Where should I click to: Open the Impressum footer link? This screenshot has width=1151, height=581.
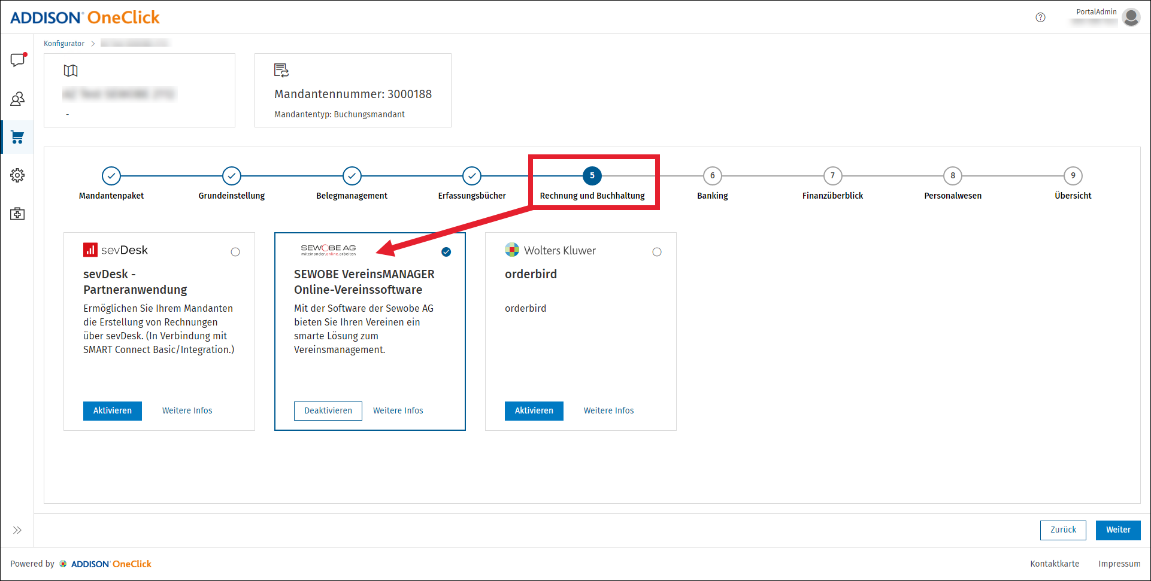click(x=1119, y=564)
